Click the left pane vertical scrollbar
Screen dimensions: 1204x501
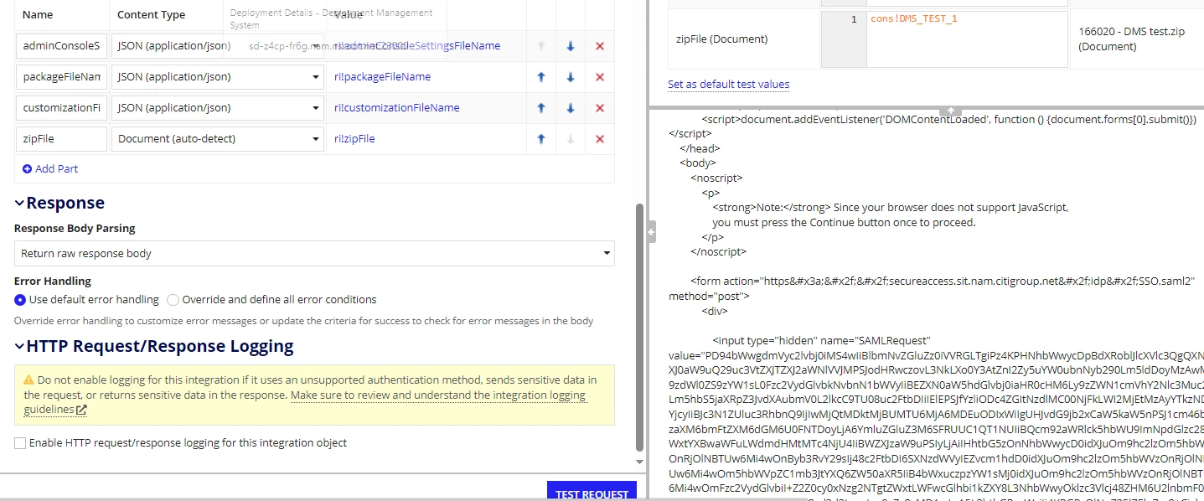(x=640, y=327)
